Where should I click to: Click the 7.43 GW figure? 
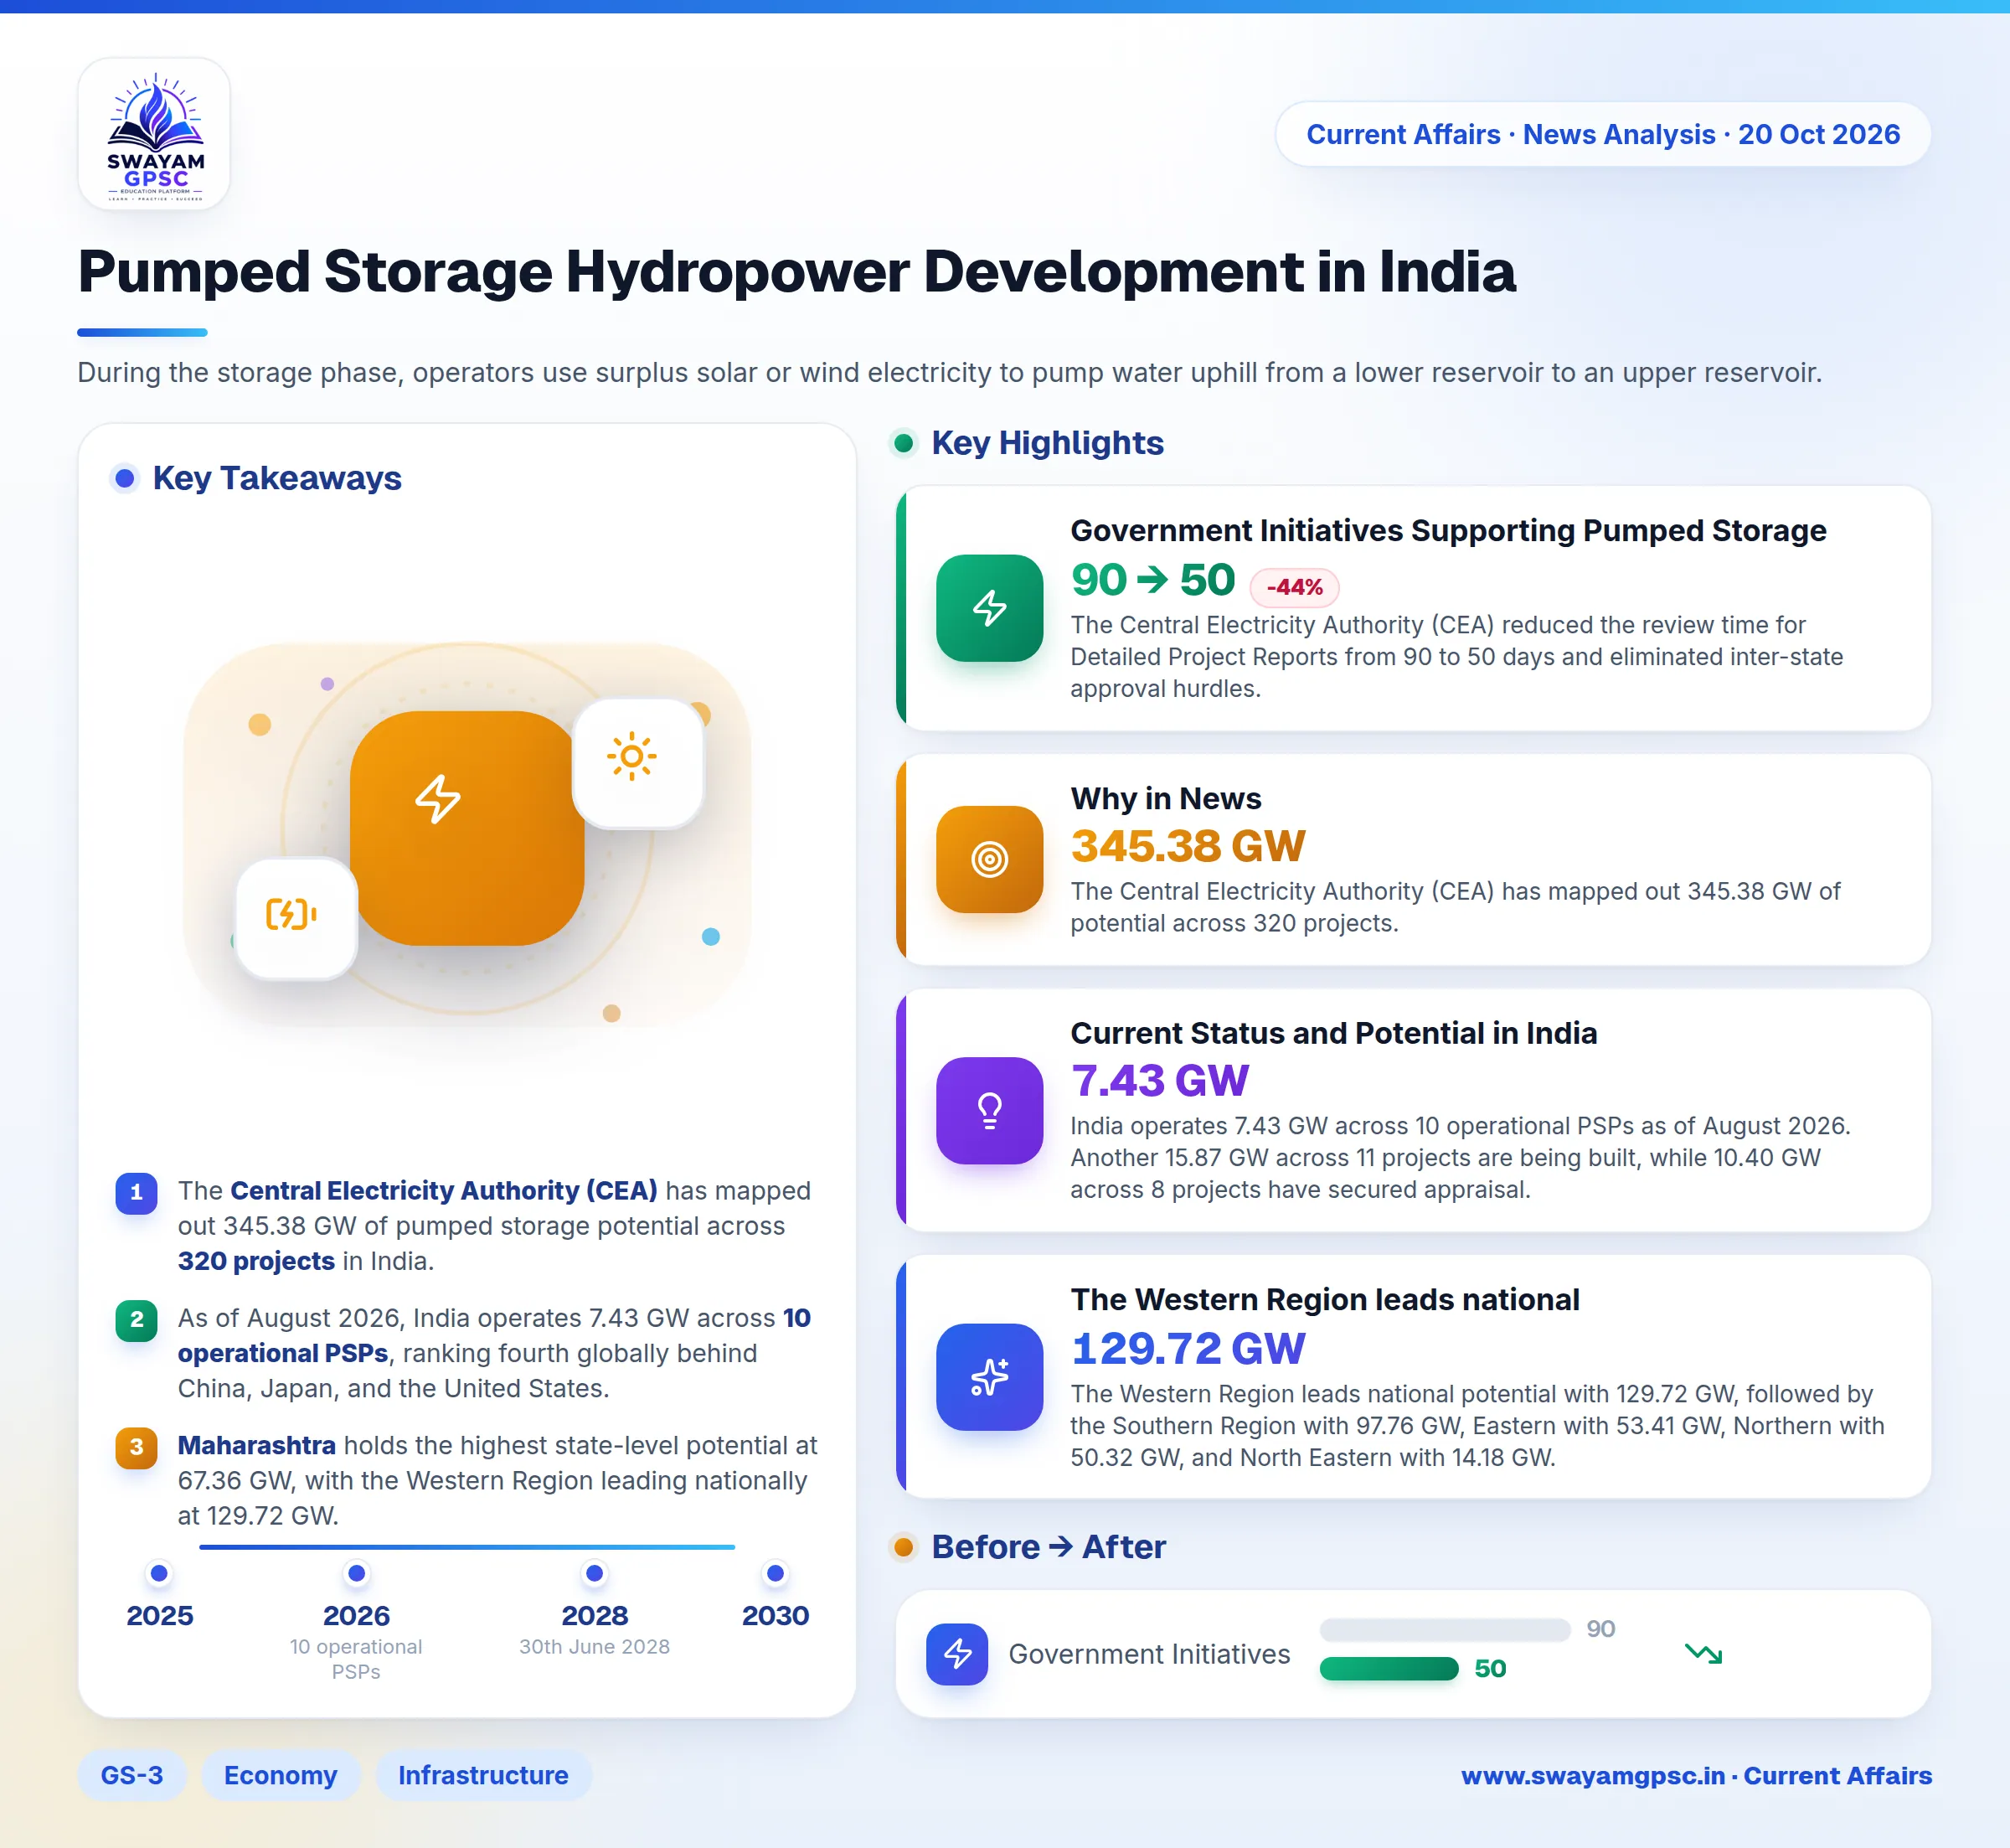click(1159, 1081)
